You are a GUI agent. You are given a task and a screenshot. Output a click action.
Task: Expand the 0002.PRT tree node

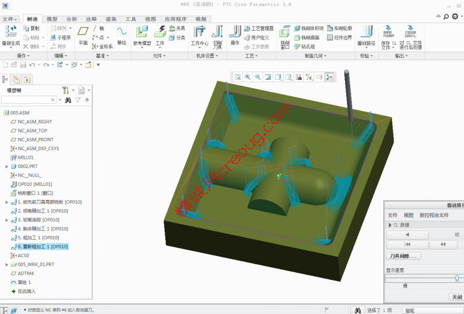(x=6, y=166)
